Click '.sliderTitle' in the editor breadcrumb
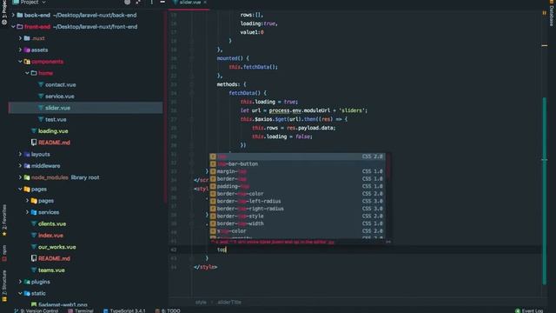Screen dimensions: 556x313 [x=229, y=303]
